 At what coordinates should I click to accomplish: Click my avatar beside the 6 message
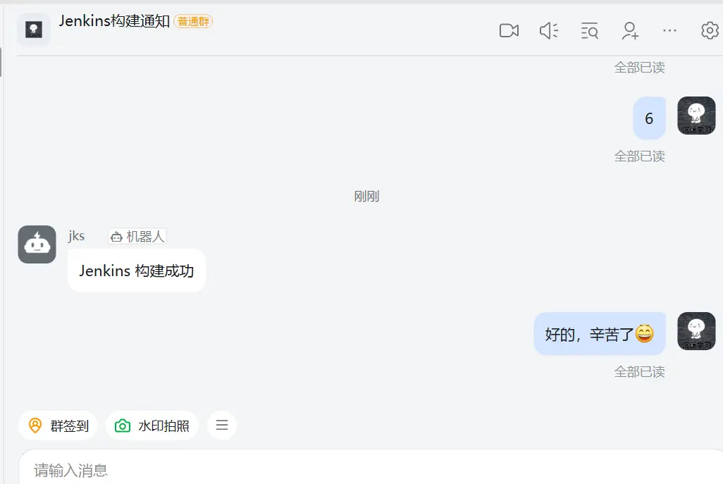click(696, 116)
